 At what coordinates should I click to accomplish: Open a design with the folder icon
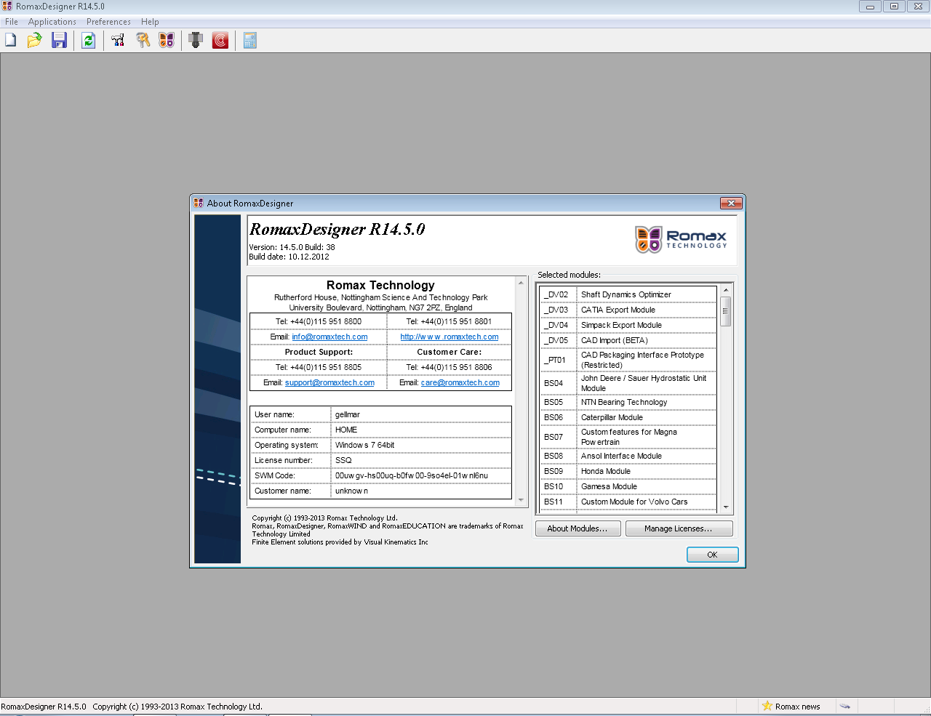tap(34, 41)
